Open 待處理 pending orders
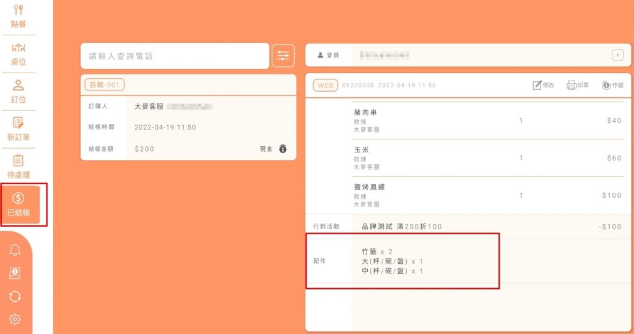 point(18,167)
